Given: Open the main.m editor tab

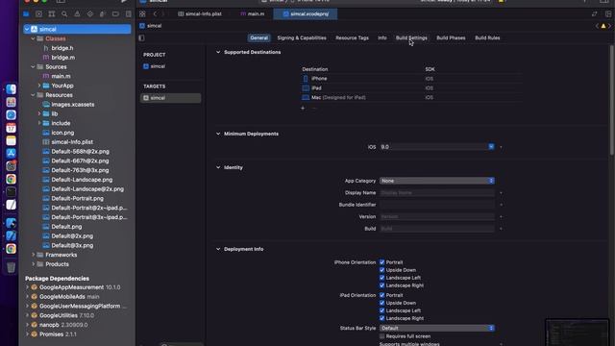Looking at the screenshot, I should [x=252, y=14].
